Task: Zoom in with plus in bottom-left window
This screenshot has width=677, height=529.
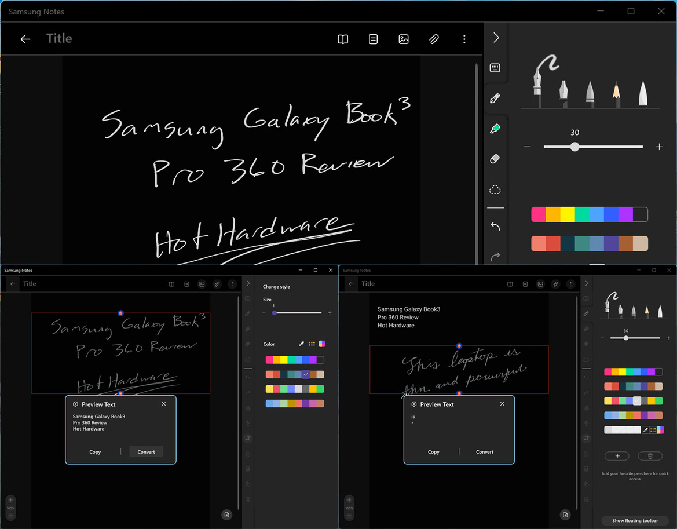Action: click(11, 500)
